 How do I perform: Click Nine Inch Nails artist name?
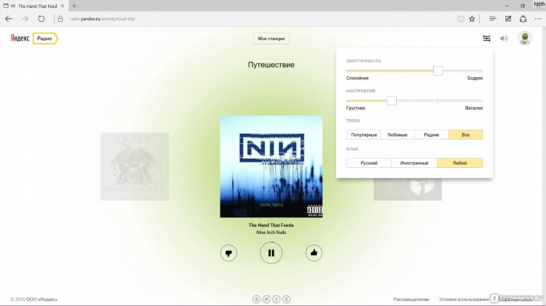(271, 233)
